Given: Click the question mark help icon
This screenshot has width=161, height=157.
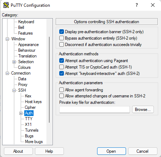Looking at the screenshot, I should (x=137, y=5).
